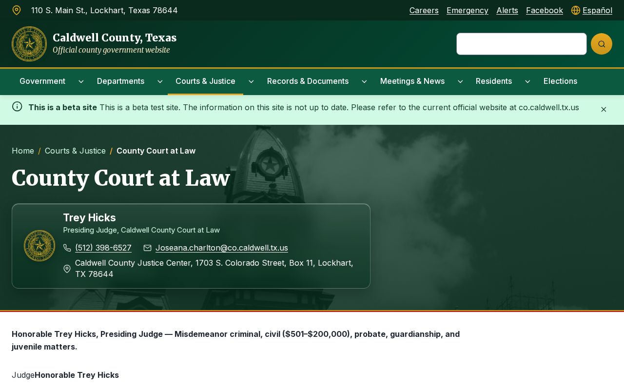Click the county seal in Trey Hicks card
The width and height of the screenshot is (624, 390).
coord(39,246)
